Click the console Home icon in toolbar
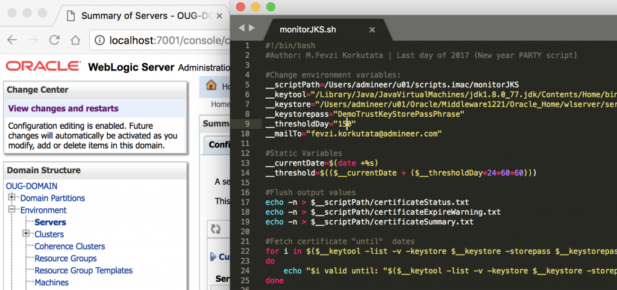The image size is (617, 290). (x=211, y=85)
